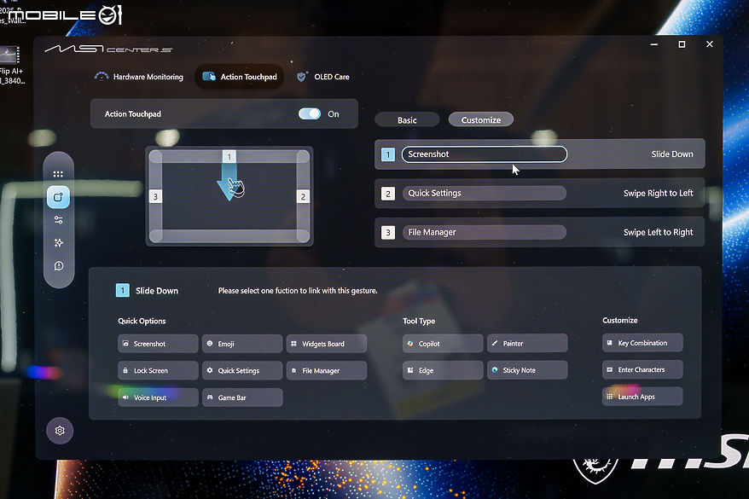Choose the Launch Apps option

tap(642, 397)
